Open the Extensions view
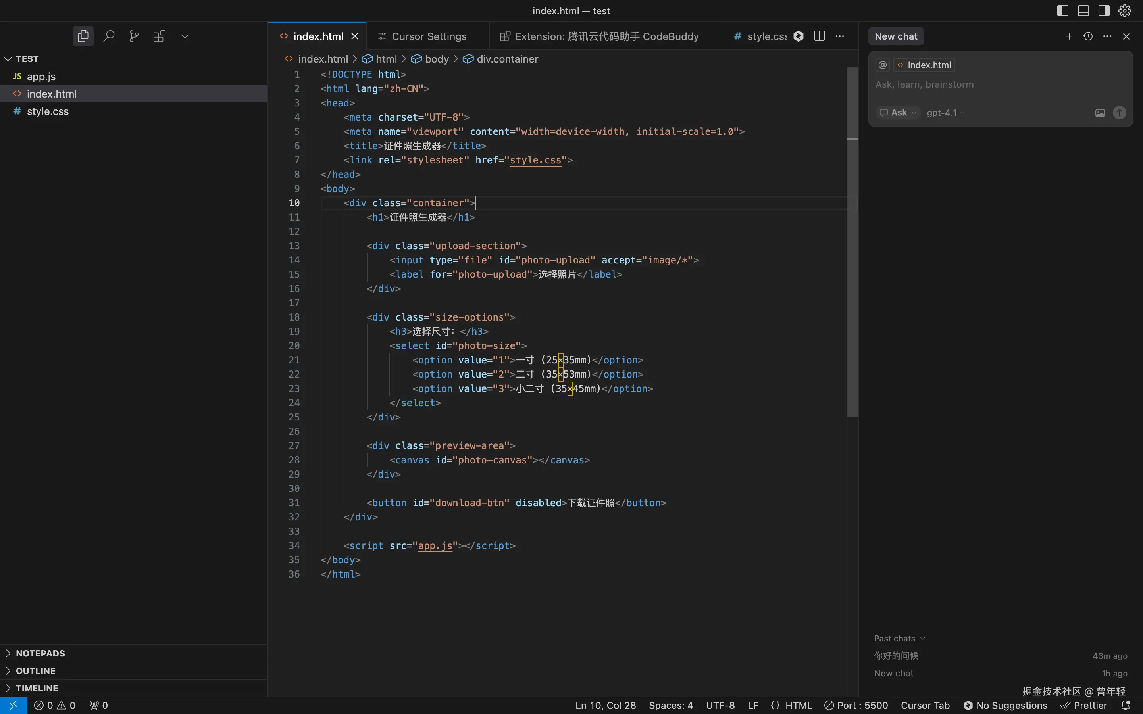This screenshot has height=714, width=1143. (159, 36)
